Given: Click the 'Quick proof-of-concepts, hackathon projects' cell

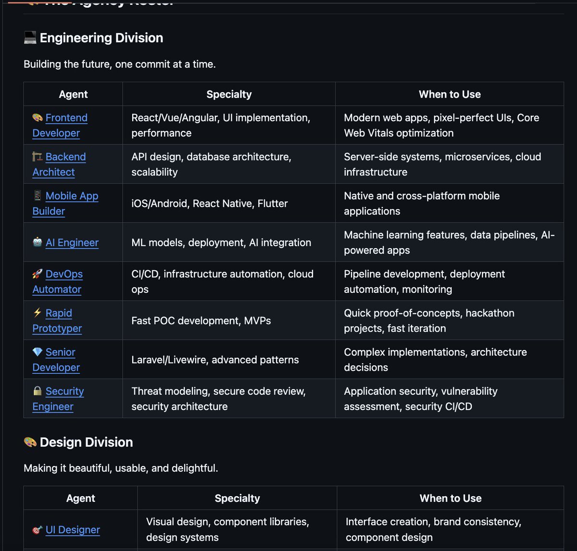Looking at the screenshot, I should 450,320.
